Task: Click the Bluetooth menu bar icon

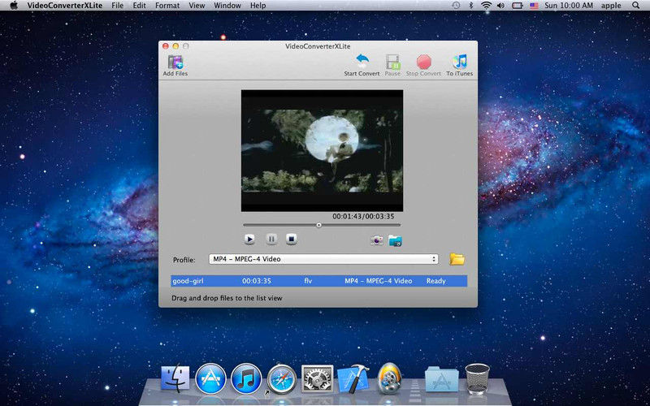Action: pyautogui.click(x=471, y=6)
